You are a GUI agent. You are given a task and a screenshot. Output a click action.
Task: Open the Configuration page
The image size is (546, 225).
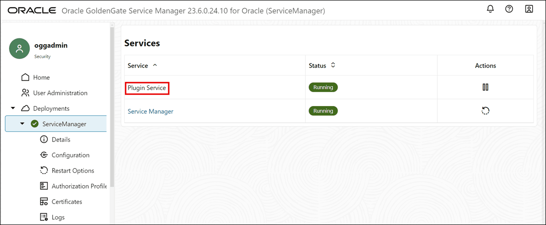71,155
